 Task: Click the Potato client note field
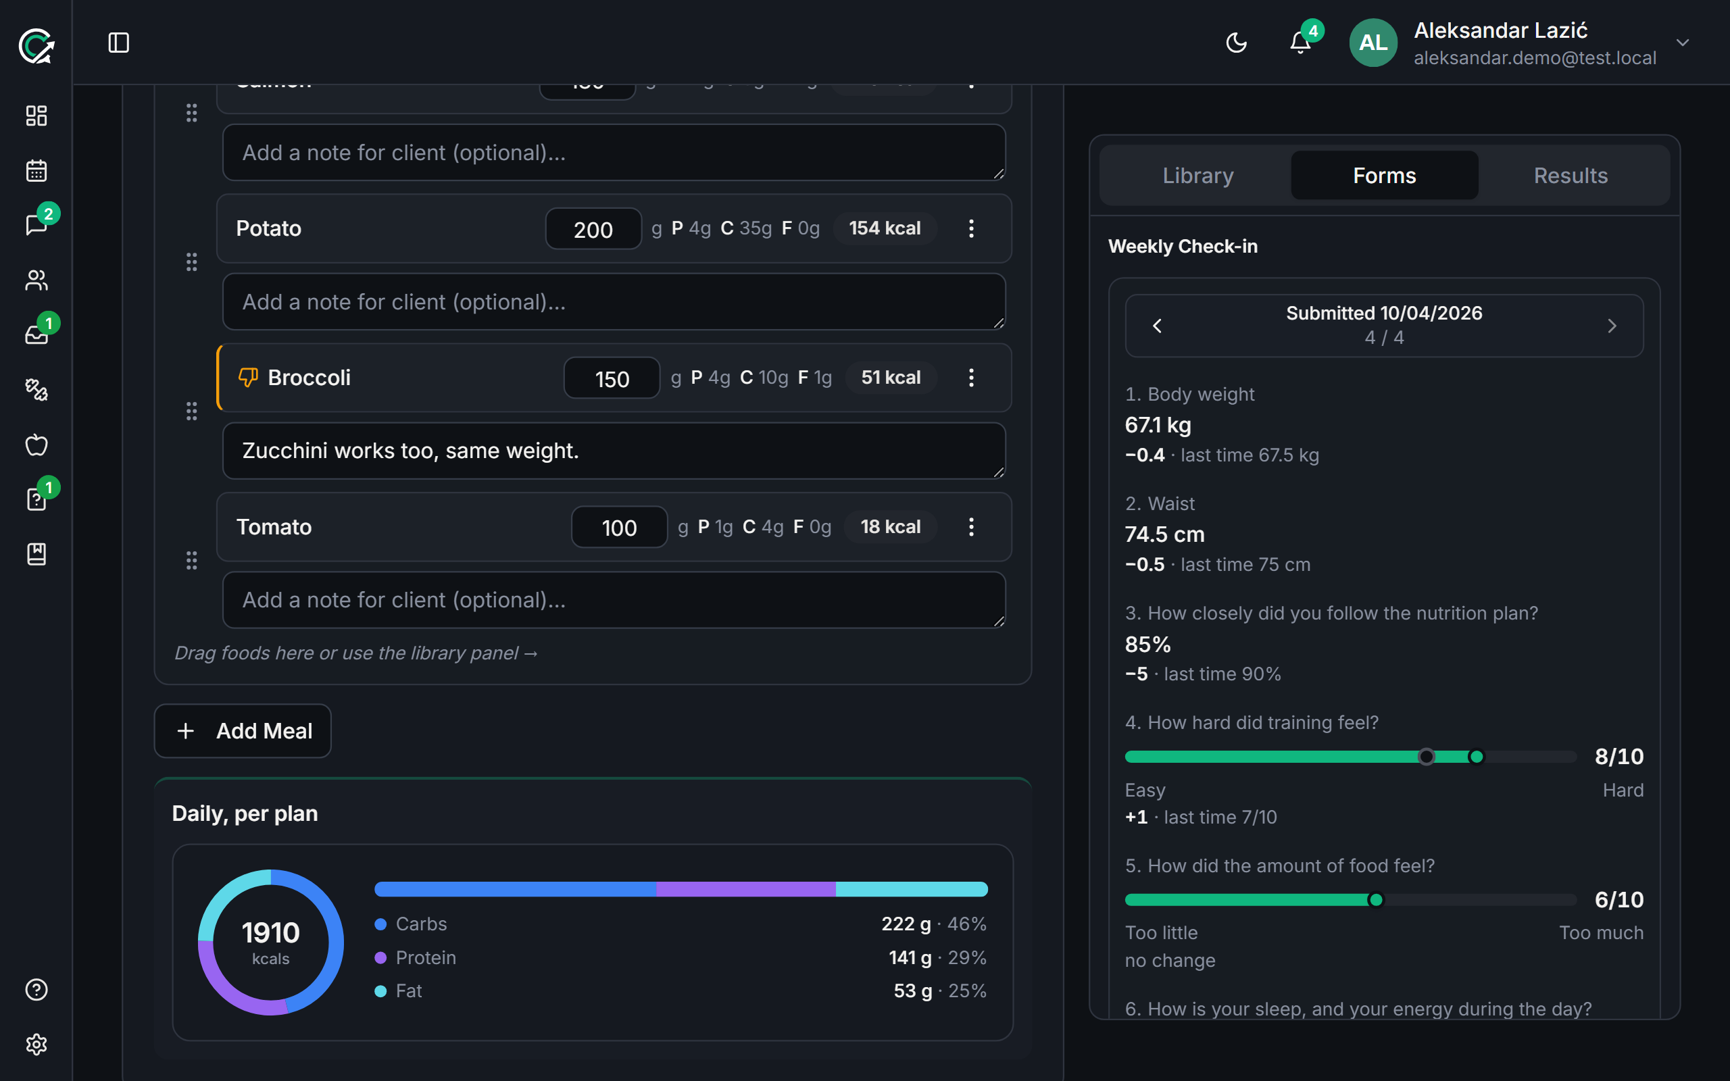[614, 302]
